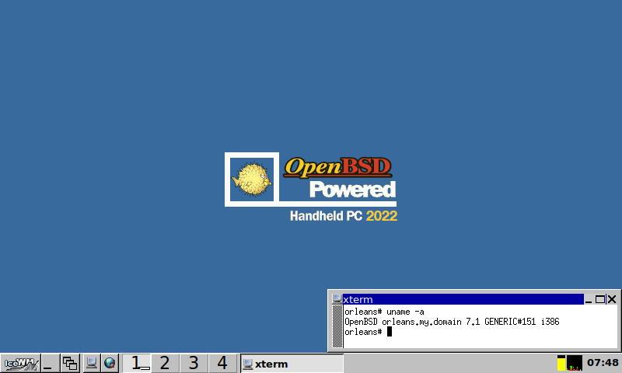This screenshot has width=622, height=373.
Task: Open the IceWM start menu
Action: [21, 363]
